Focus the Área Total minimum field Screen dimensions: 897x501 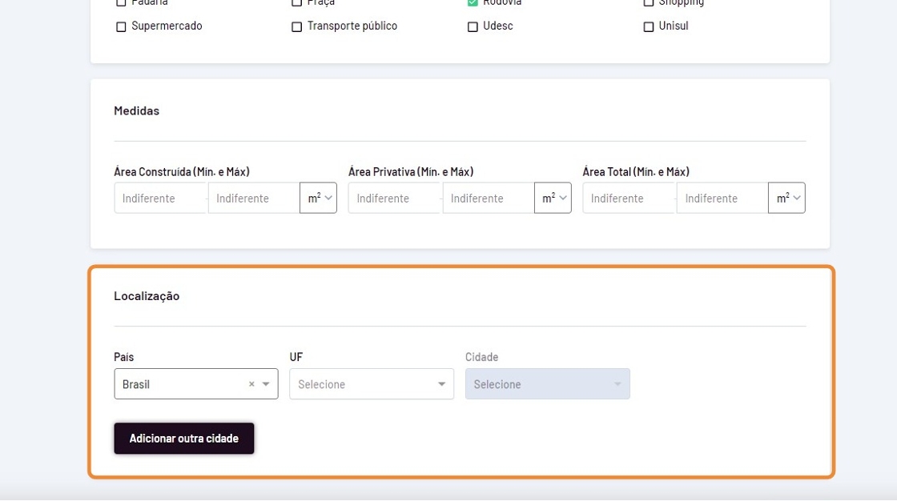point(629,198)
